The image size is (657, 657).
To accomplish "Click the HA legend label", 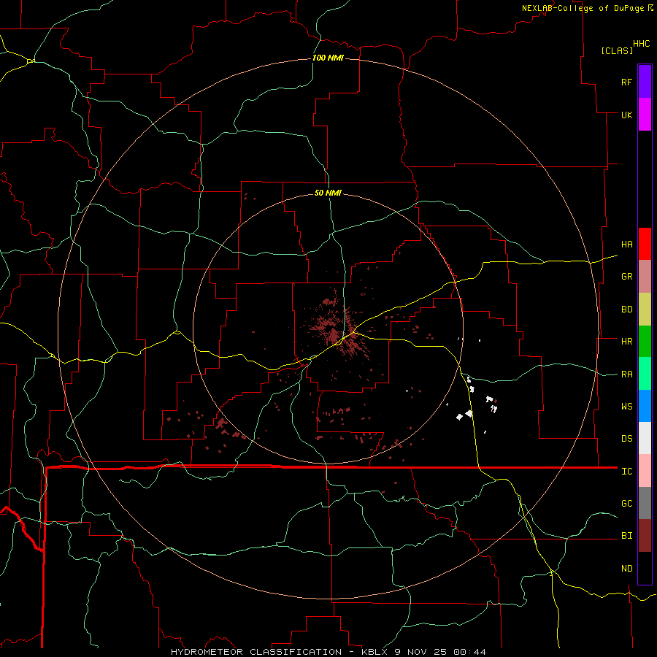I will [626, 245].
